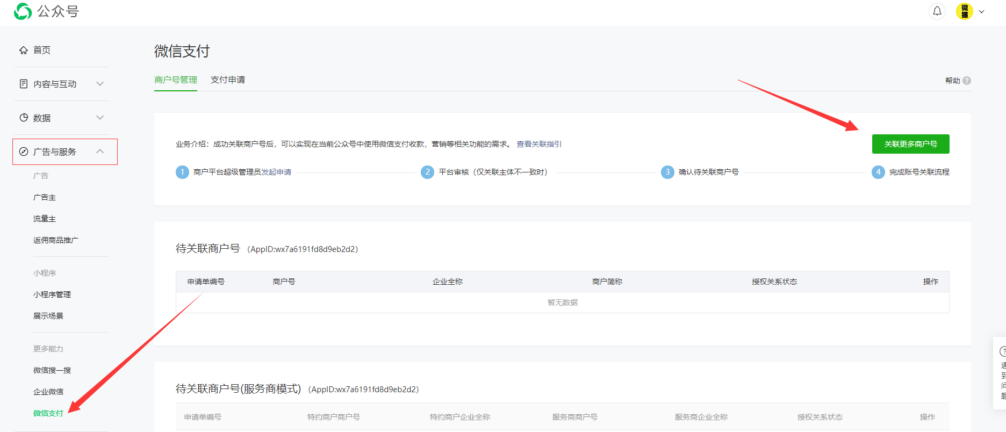Click the 商户简称 column header

coord(607,282)
